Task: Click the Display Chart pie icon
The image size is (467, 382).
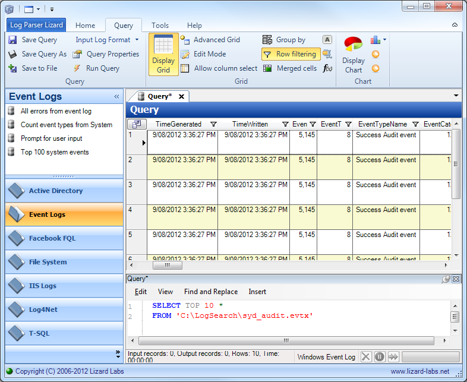Action: [354, 44]
